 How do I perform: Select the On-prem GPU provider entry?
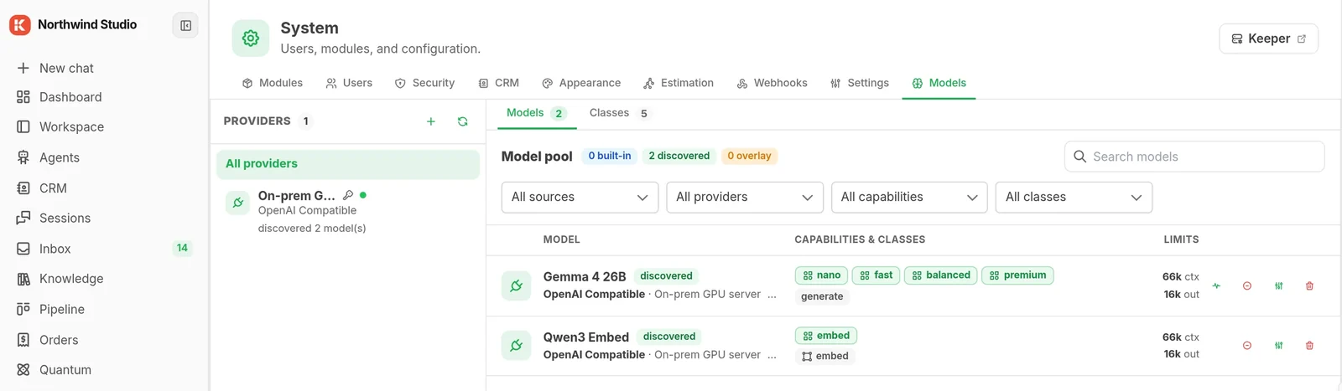click(x=348, y=211)
